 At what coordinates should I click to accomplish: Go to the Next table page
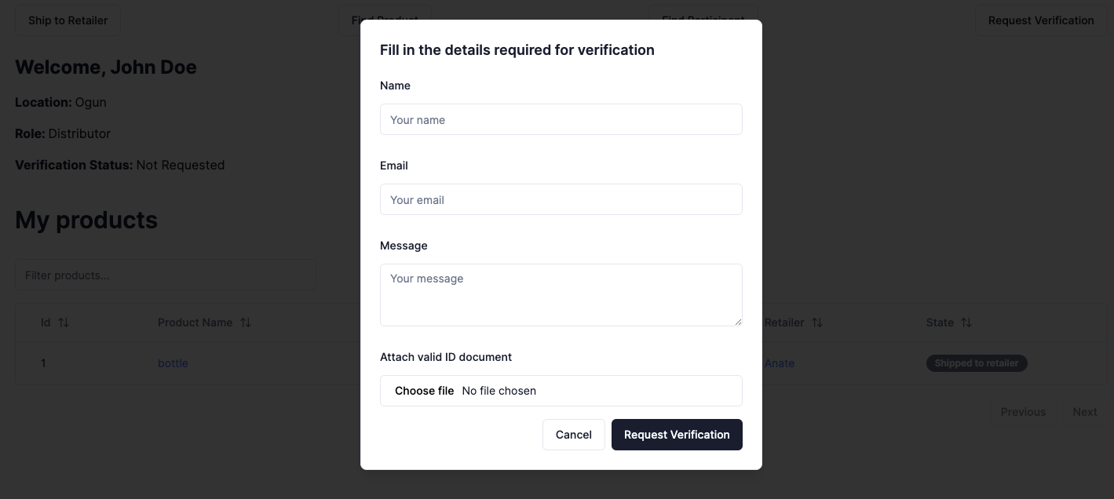tap(1084, 412)
